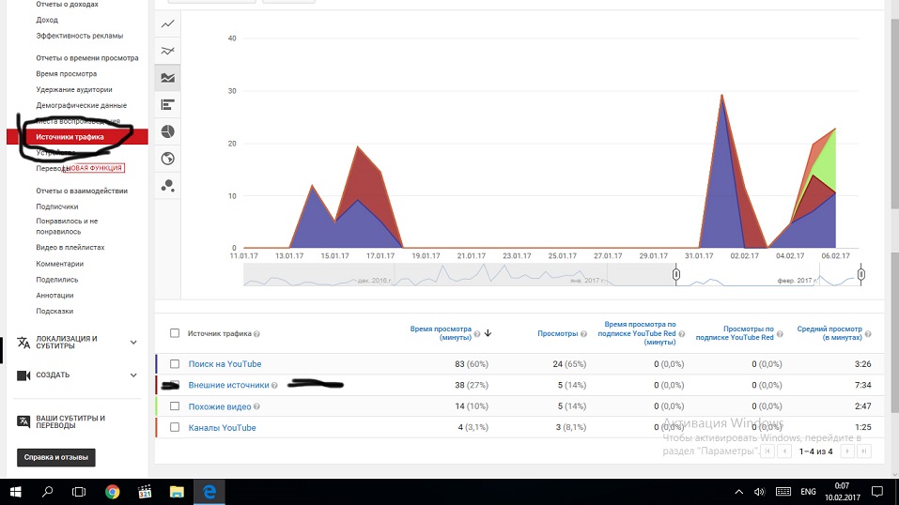The height and width of the screenshot is (505, 899).
Task: Open Источники трафика report
Action: tap(70, 137)
